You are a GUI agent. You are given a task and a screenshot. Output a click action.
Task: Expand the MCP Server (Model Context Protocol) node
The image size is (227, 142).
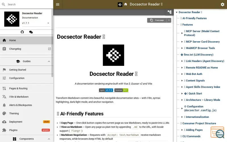click(182, 33)
